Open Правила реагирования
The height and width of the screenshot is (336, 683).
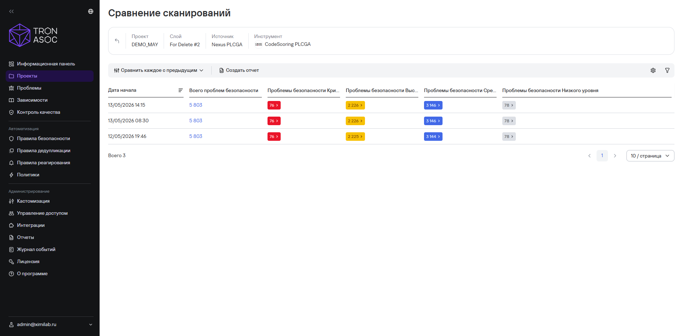49,163
